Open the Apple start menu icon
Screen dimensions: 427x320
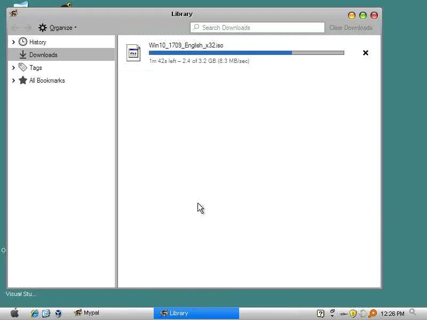(15, 313)
